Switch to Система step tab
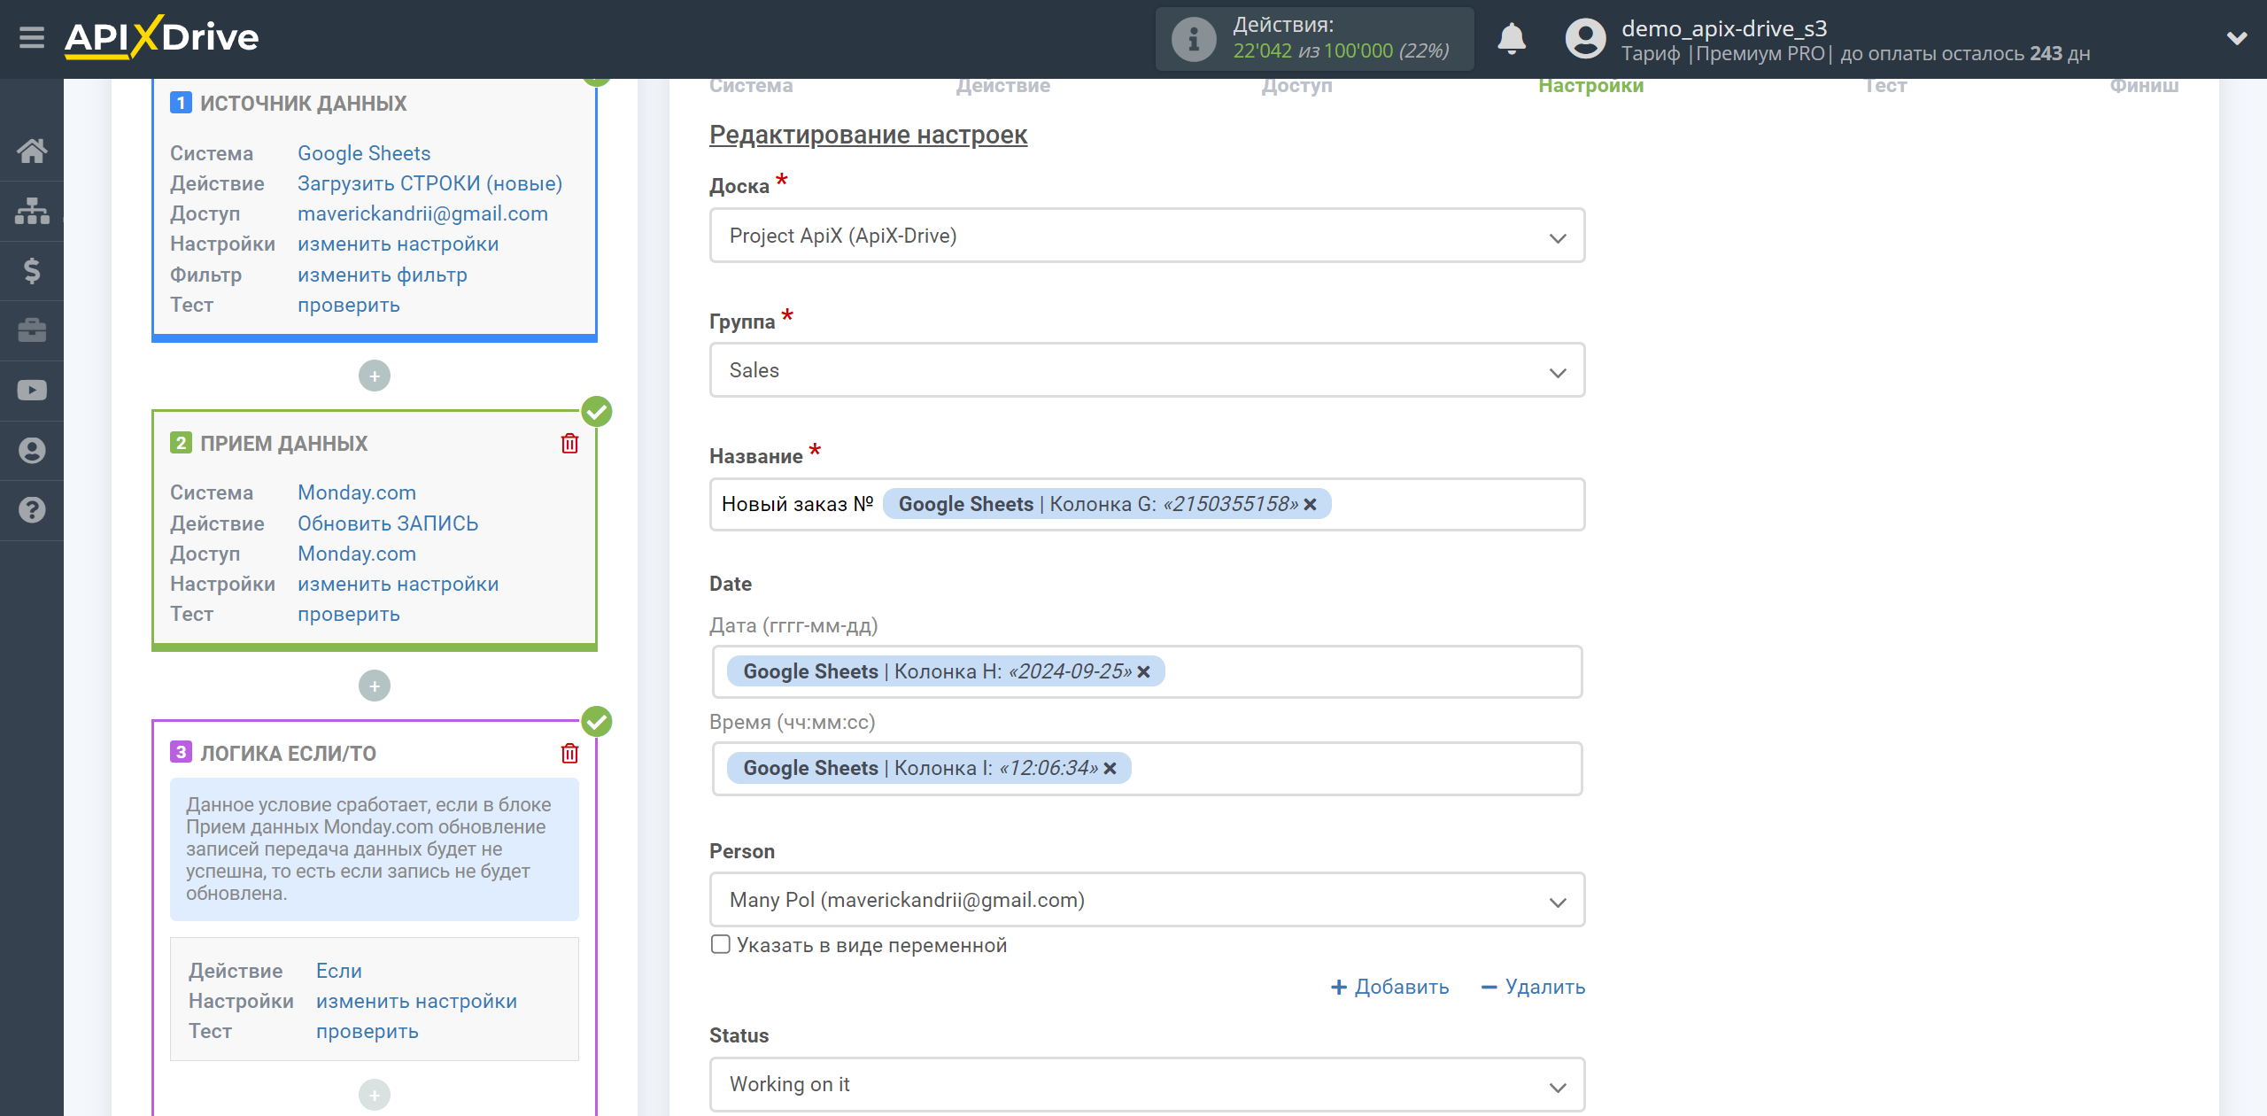This screenshot has height=1116, width=2267. click(x=751, y=86)
